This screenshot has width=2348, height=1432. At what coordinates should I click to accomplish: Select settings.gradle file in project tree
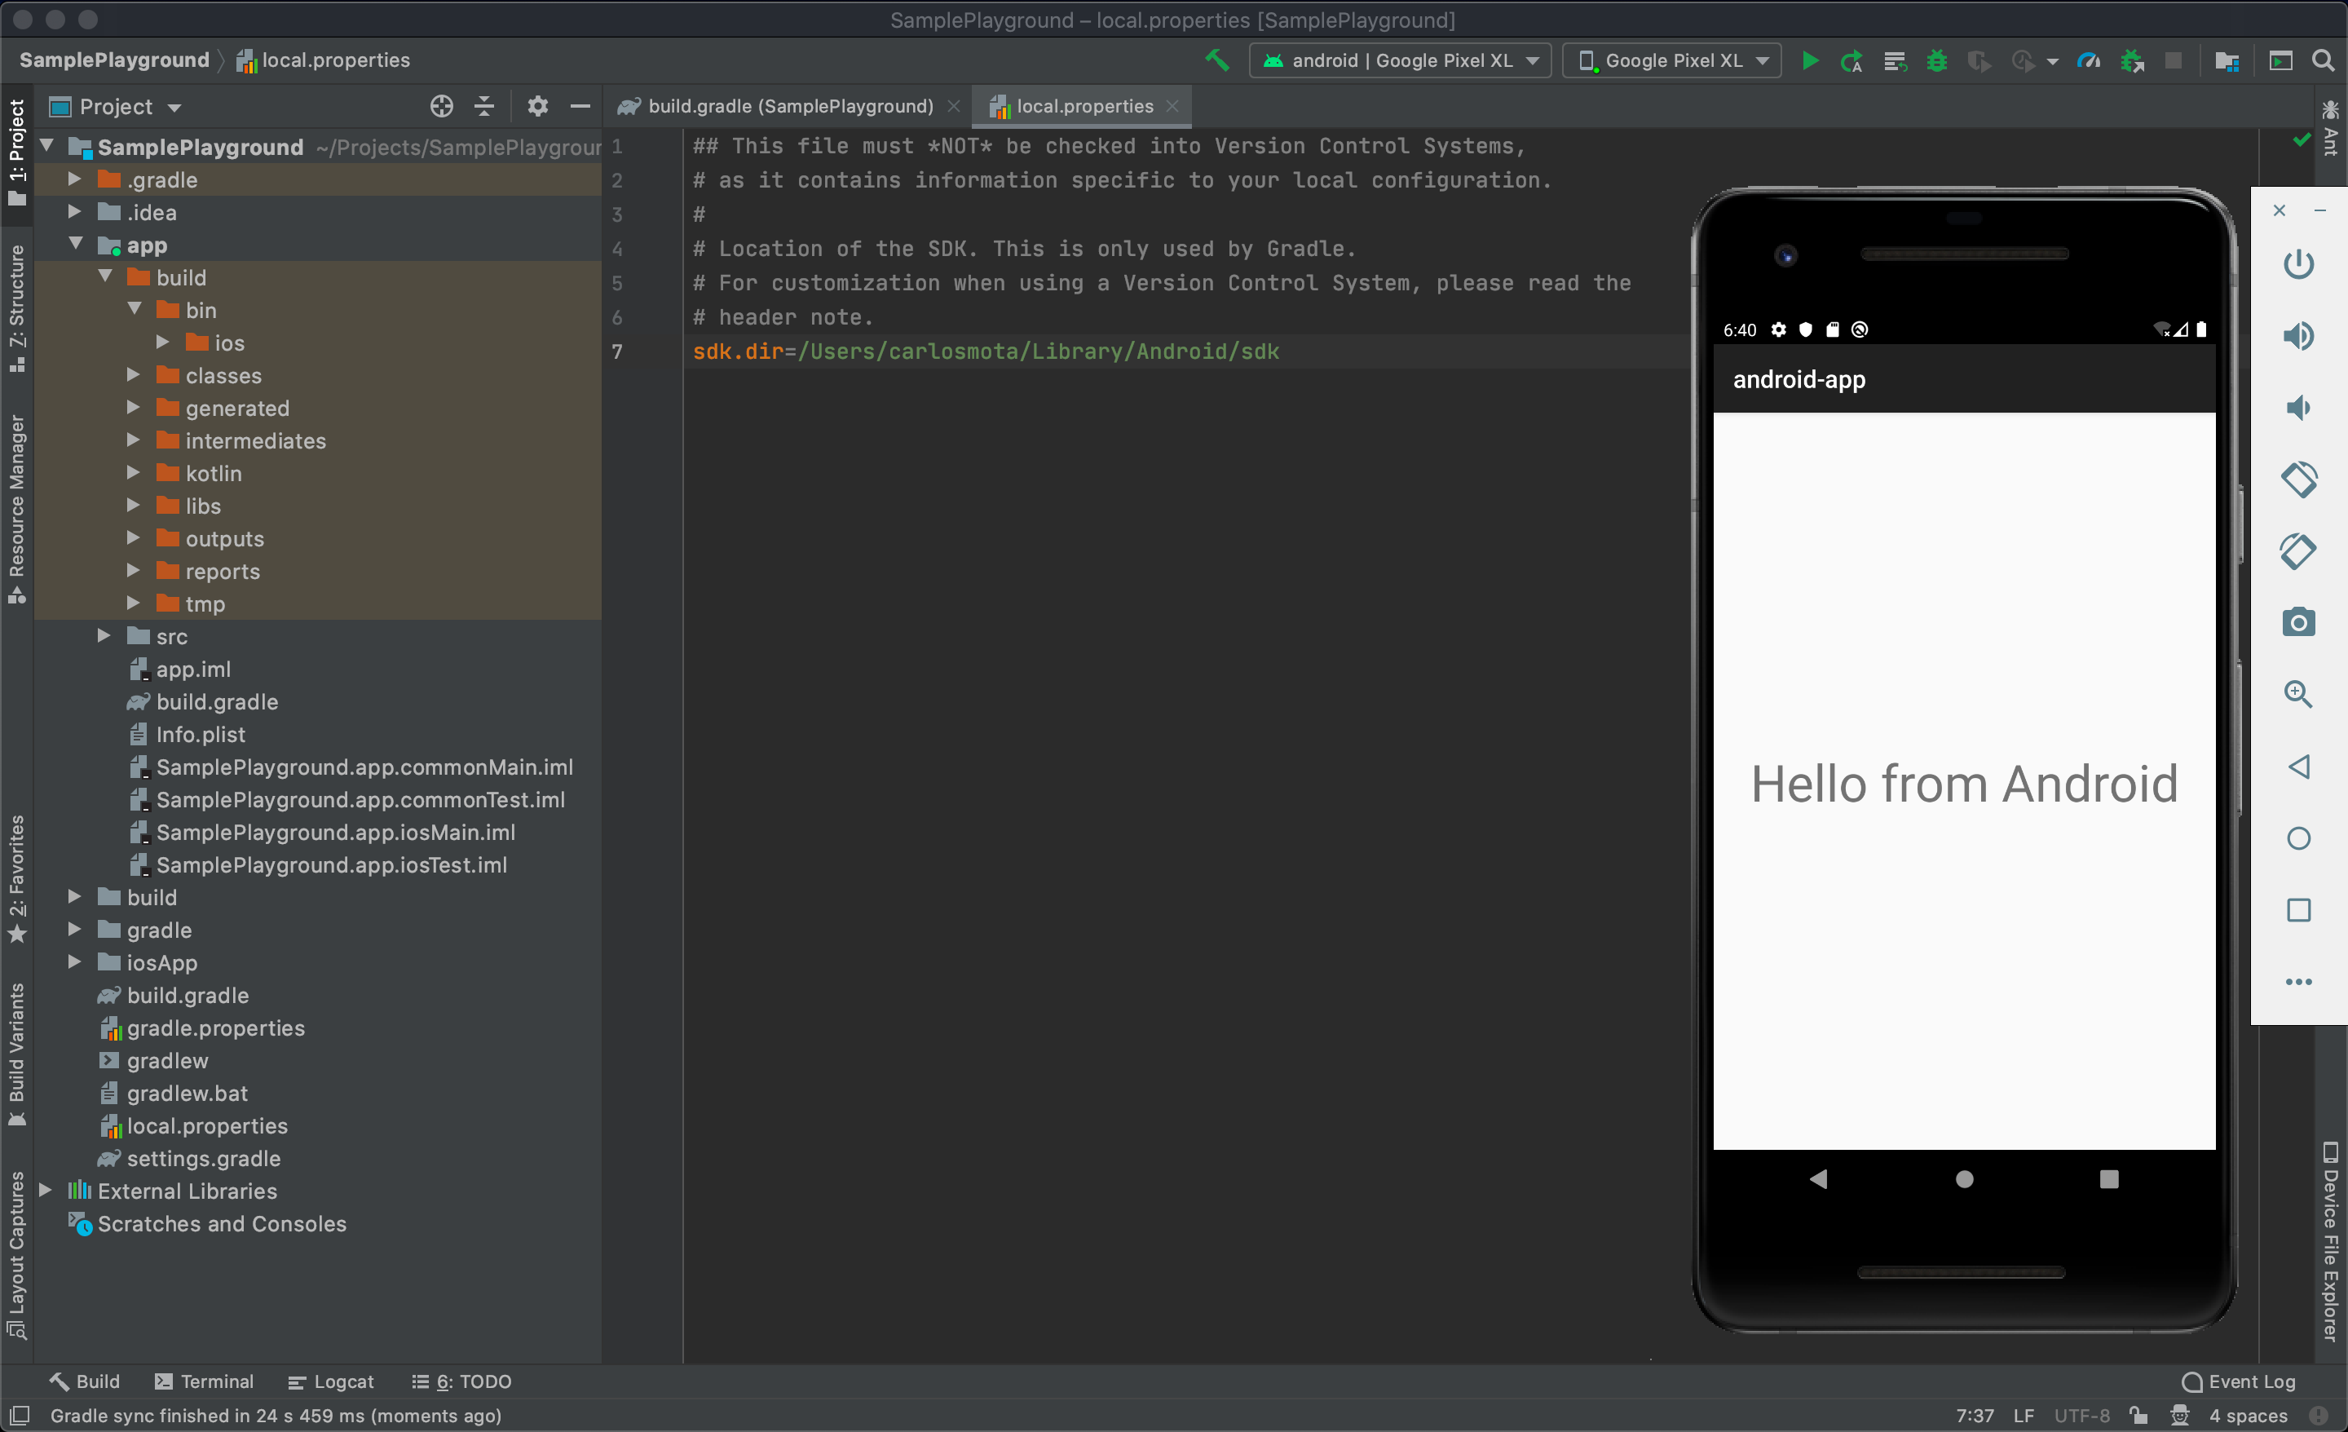coord(203,1158)
